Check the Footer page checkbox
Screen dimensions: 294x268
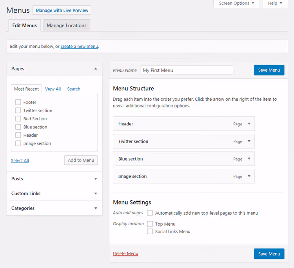pos(18,102)
